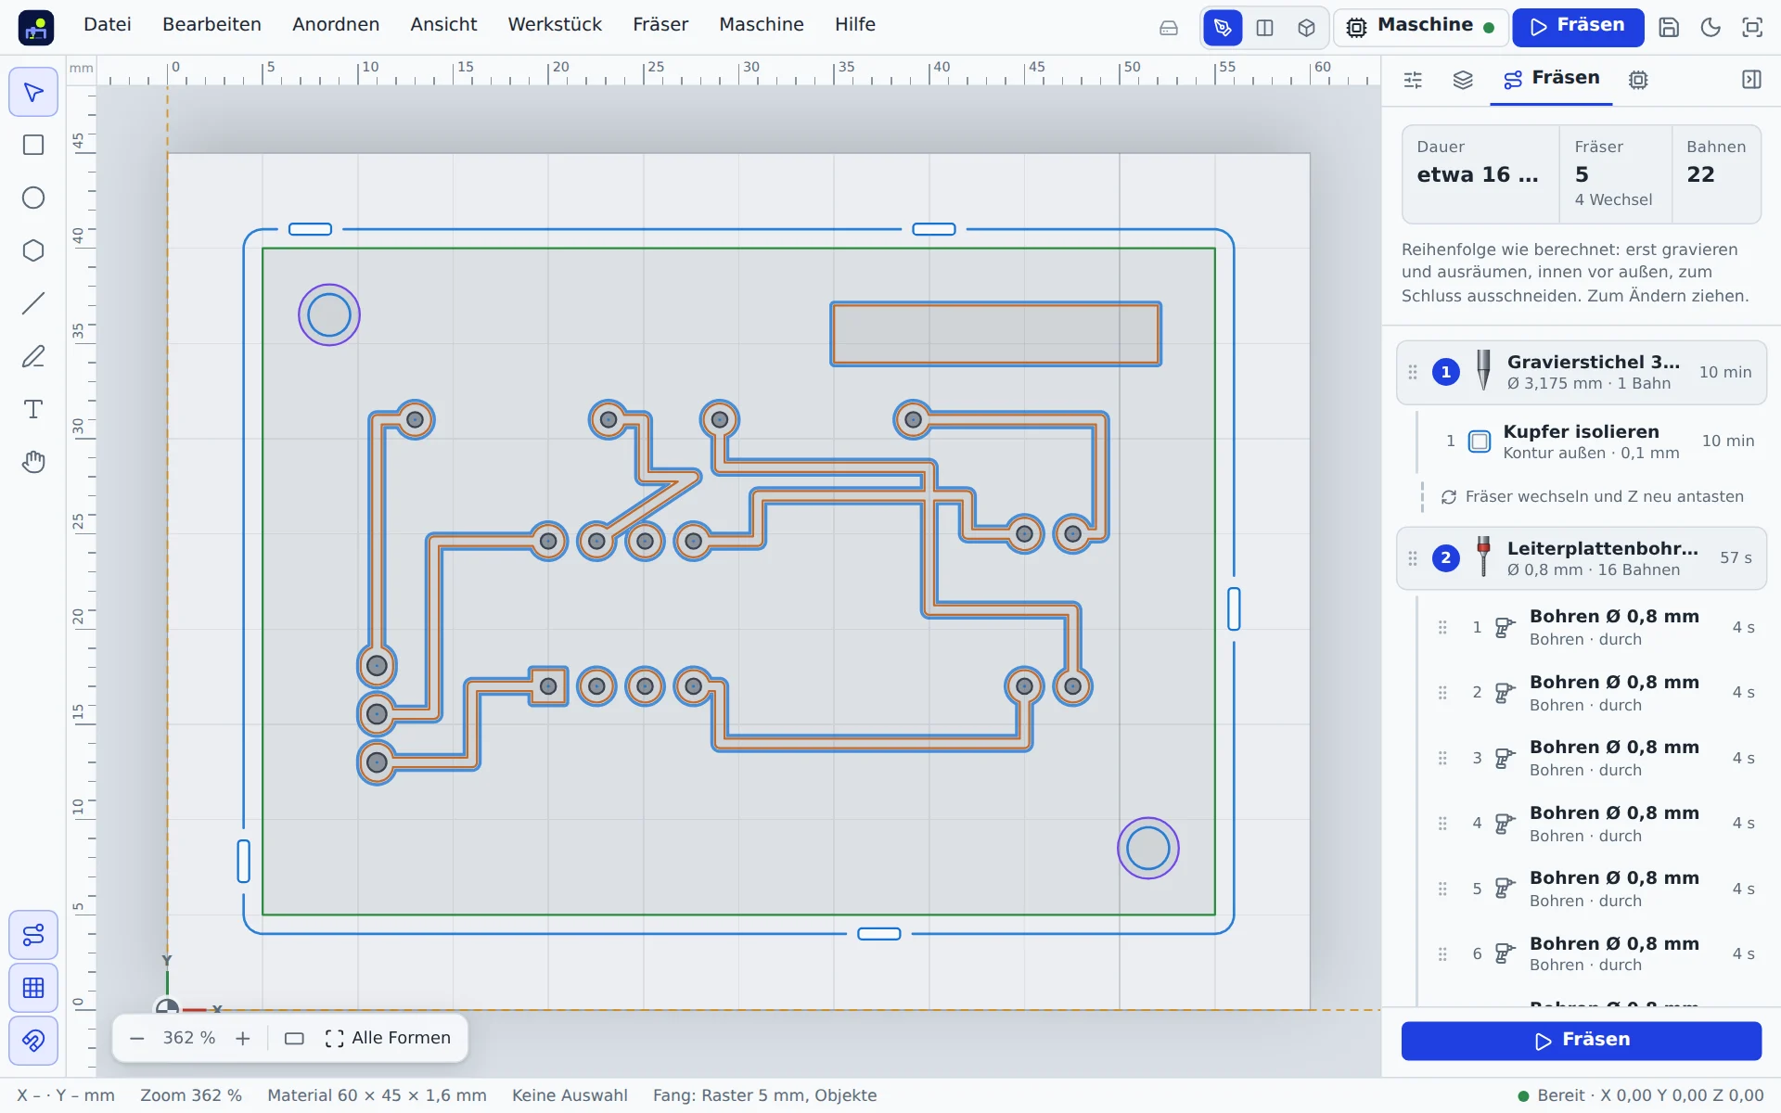Activate the line drawing tool
The image size is (1781, 1113).
[33, 303]
